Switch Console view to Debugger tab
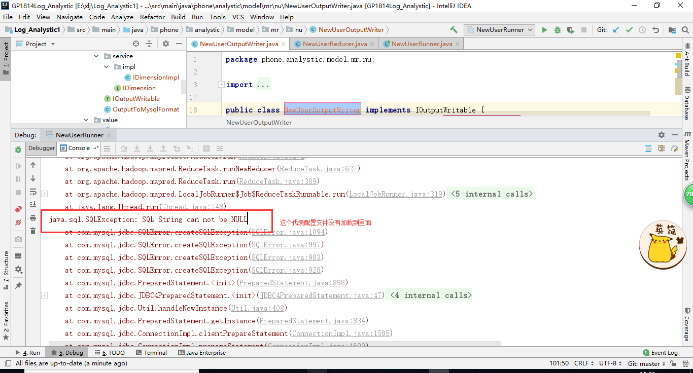The height and width of the screenshot is (373, 693). pos(41,148)
